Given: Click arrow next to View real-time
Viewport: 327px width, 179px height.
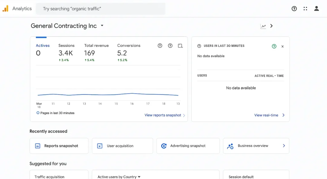Looking at the screenshot, I should tap(283, 115).
